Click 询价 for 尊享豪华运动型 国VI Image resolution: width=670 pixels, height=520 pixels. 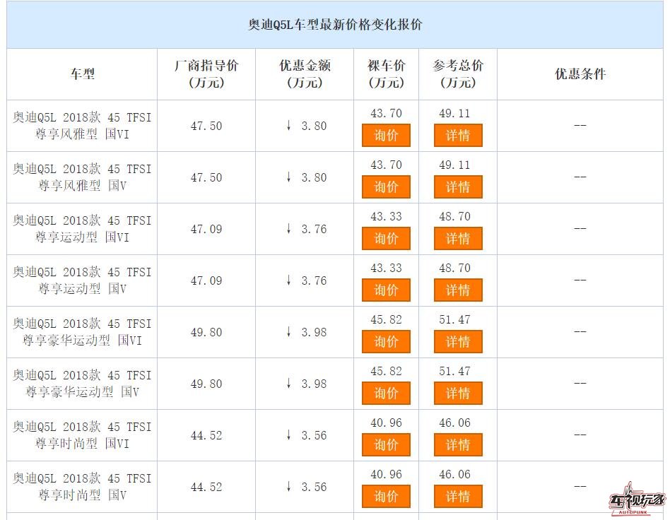tap(386, 341)
